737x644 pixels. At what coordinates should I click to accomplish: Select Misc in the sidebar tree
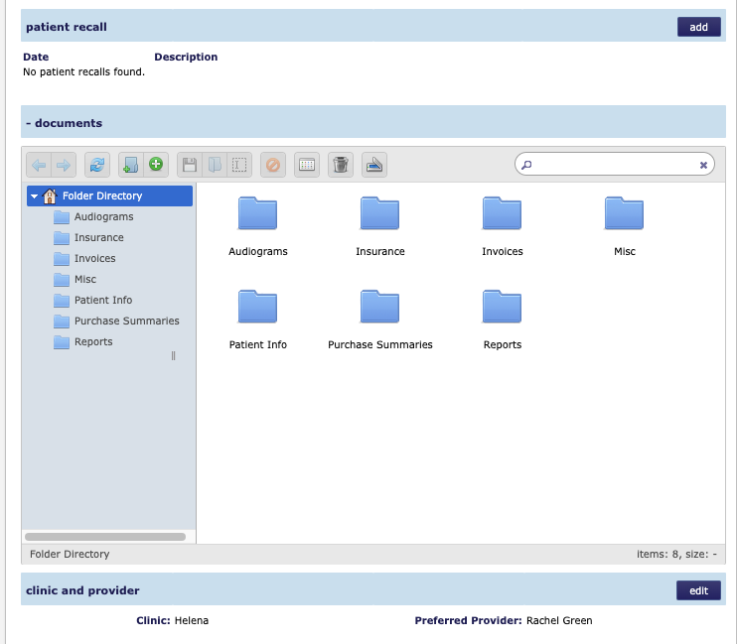[x=85, y=279]
